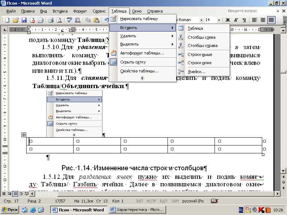Click the Пуск start button

click(10, 210)
